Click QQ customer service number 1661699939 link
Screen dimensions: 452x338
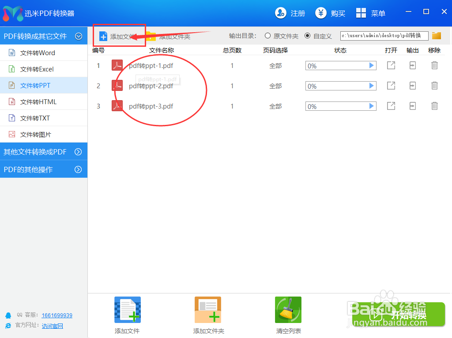(57, 315)
